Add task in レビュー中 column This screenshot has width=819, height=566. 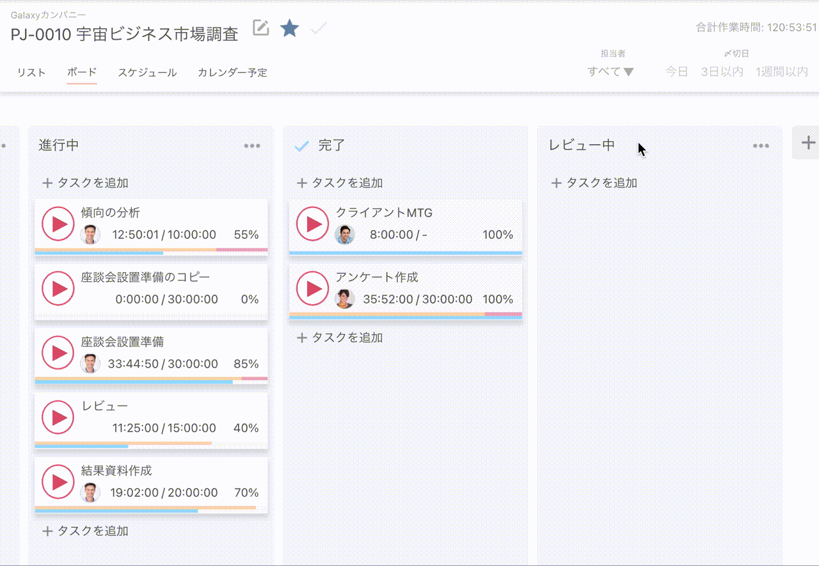coord(594,183)
